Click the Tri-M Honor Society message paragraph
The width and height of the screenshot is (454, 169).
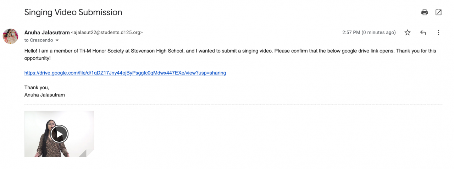(177, 51)
